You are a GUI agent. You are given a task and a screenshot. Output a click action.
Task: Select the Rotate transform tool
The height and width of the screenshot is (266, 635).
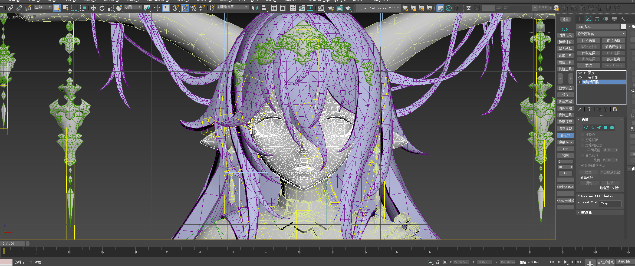102,8
